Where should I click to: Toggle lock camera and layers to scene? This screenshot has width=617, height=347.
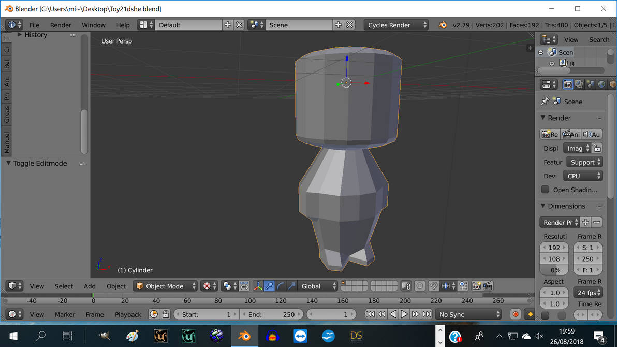point(406,286)
